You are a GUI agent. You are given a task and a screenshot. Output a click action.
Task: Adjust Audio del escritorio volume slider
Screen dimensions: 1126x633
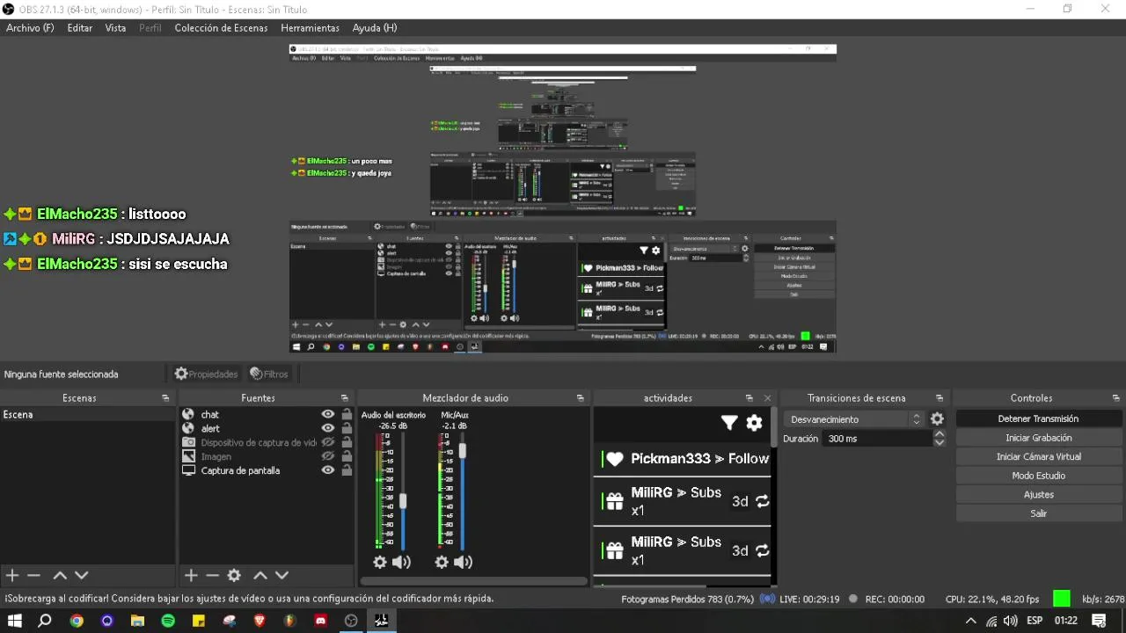[403, 501]
